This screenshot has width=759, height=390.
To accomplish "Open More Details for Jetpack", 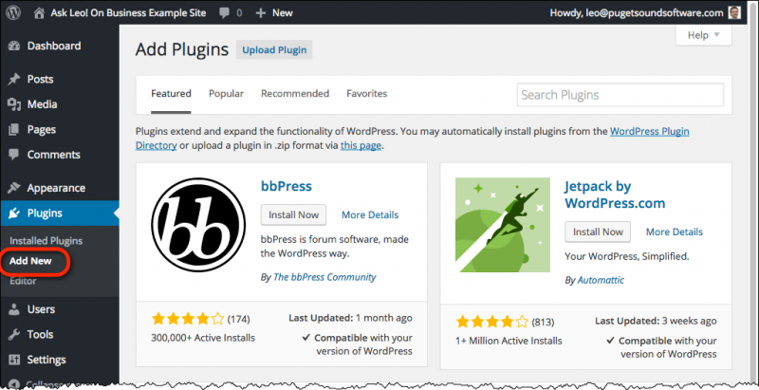I will pos(675,232).
